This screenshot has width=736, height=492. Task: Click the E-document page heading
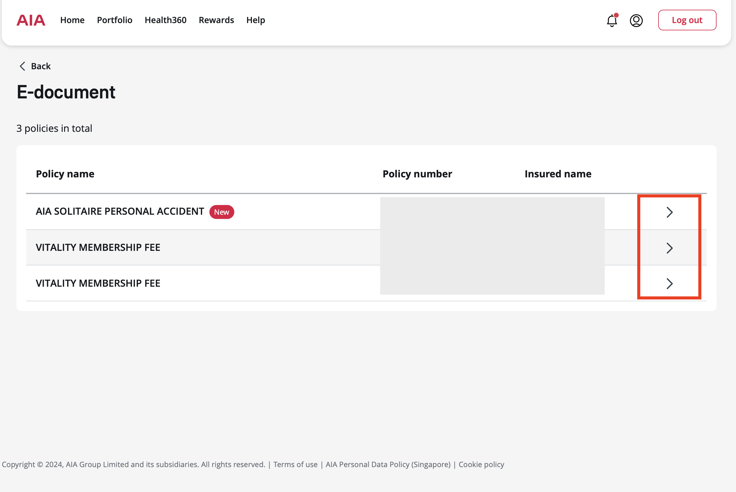66,92
